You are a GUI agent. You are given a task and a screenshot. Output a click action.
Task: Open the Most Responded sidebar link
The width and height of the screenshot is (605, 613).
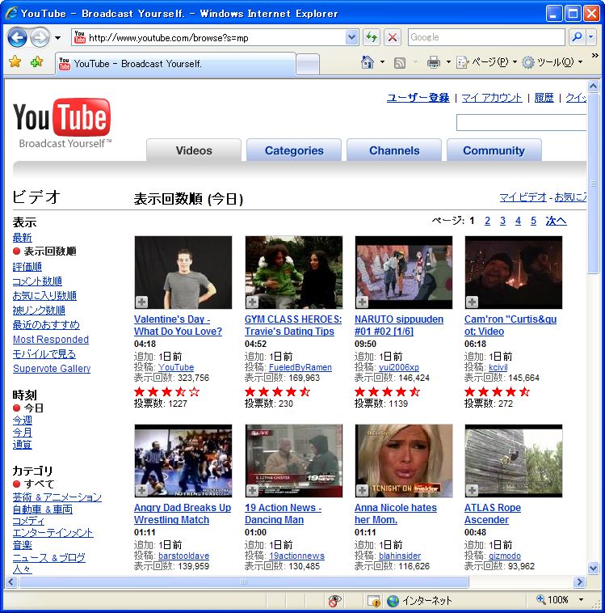click(51, 340)
